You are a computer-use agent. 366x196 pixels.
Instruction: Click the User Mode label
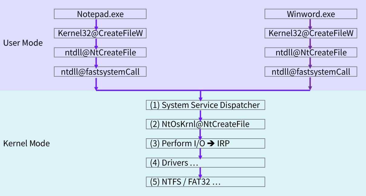(x=23, y=43)
